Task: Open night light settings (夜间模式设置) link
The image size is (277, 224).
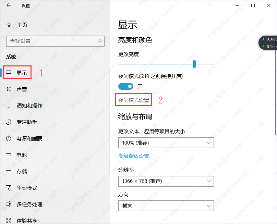Action: (x=134, y=100)
